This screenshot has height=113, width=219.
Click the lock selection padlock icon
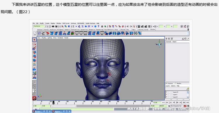click(x=102, y=26)
